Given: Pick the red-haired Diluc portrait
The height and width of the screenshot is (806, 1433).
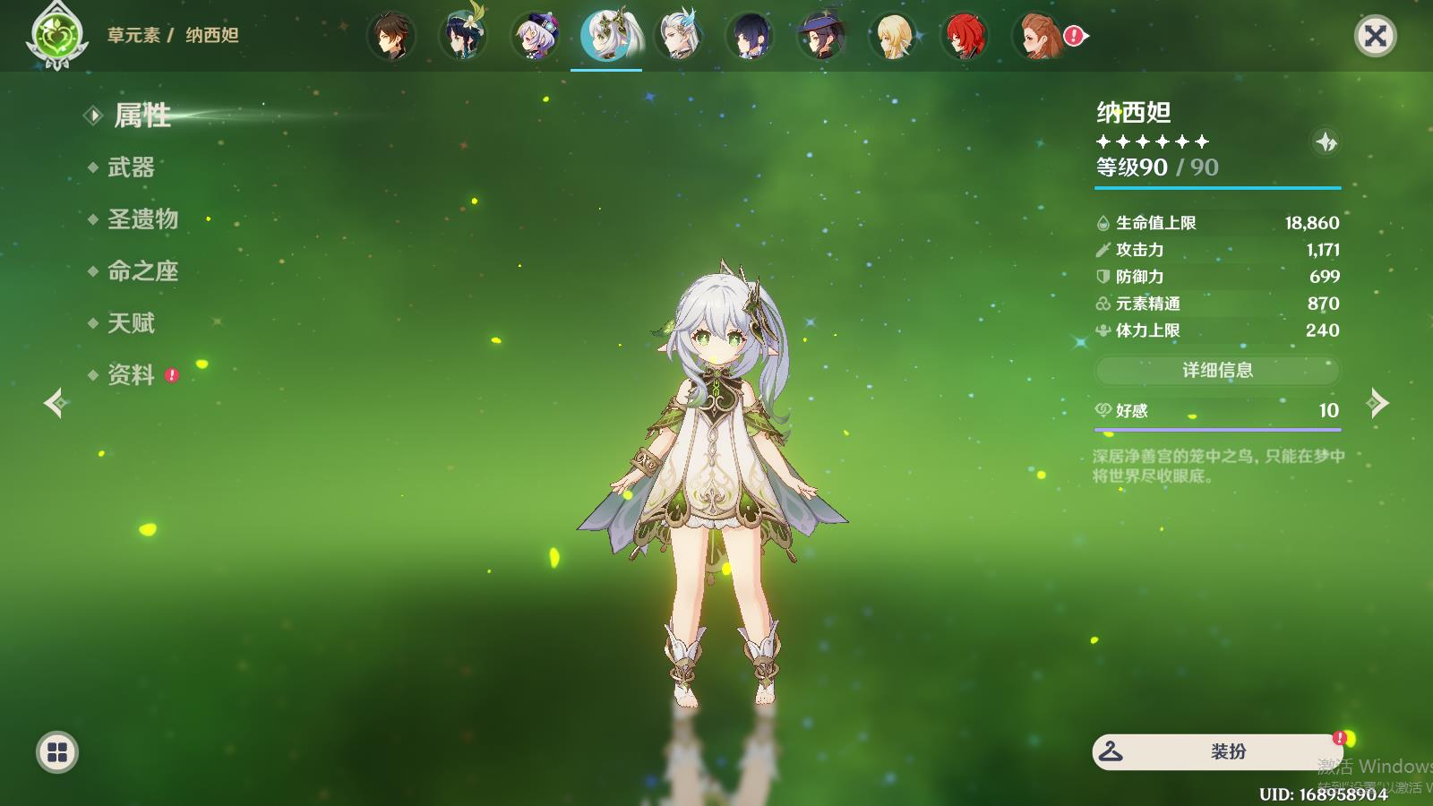Looking at the screenshot, I should [965, 36].
